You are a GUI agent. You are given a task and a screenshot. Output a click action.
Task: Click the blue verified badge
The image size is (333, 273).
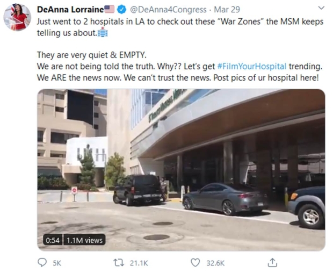point(122,9)
